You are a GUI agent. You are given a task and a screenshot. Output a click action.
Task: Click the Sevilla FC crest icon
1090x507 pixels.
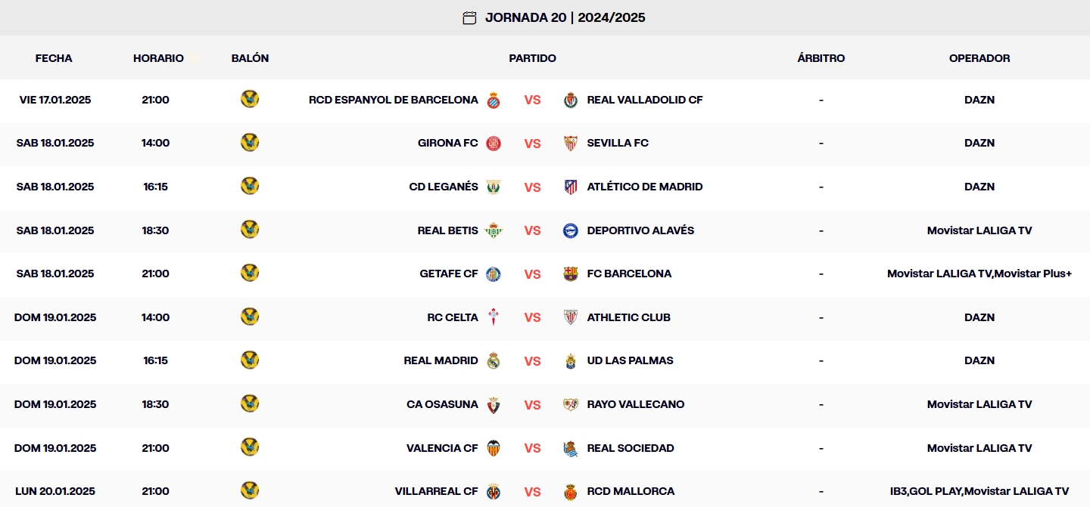point(571,143)
